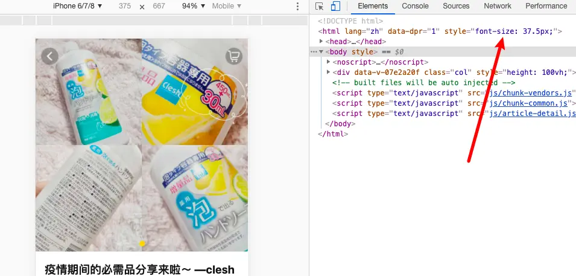The image size is (576, 276).
Task: Open the js/article-detail.js script link
Action: 533,114
